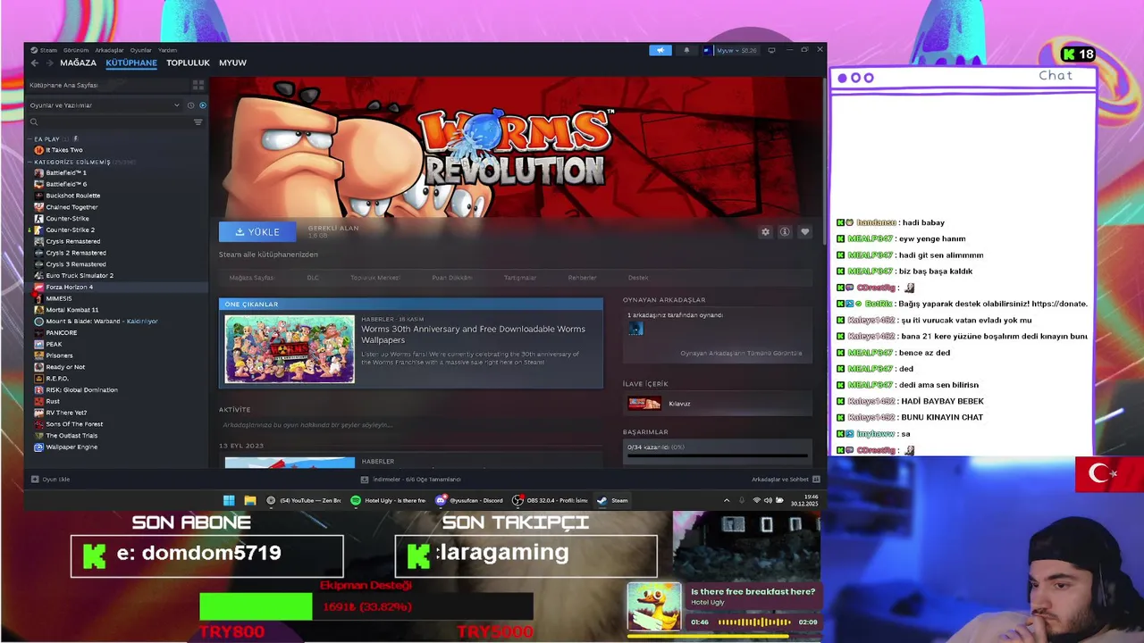Add Worms Revolution to favorites heart
Viewport: 1144px width, 643px height.
pos(804,232)
